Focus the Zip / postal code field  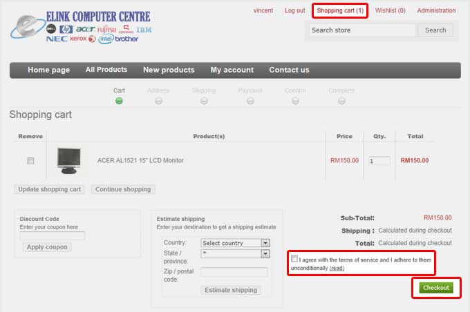[234, 272]
